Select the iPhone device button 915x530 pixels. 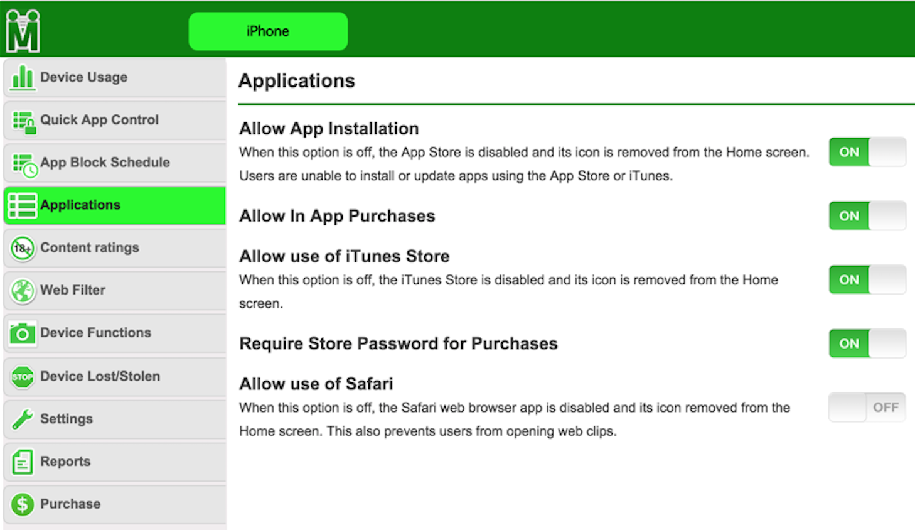coord(268,31)
